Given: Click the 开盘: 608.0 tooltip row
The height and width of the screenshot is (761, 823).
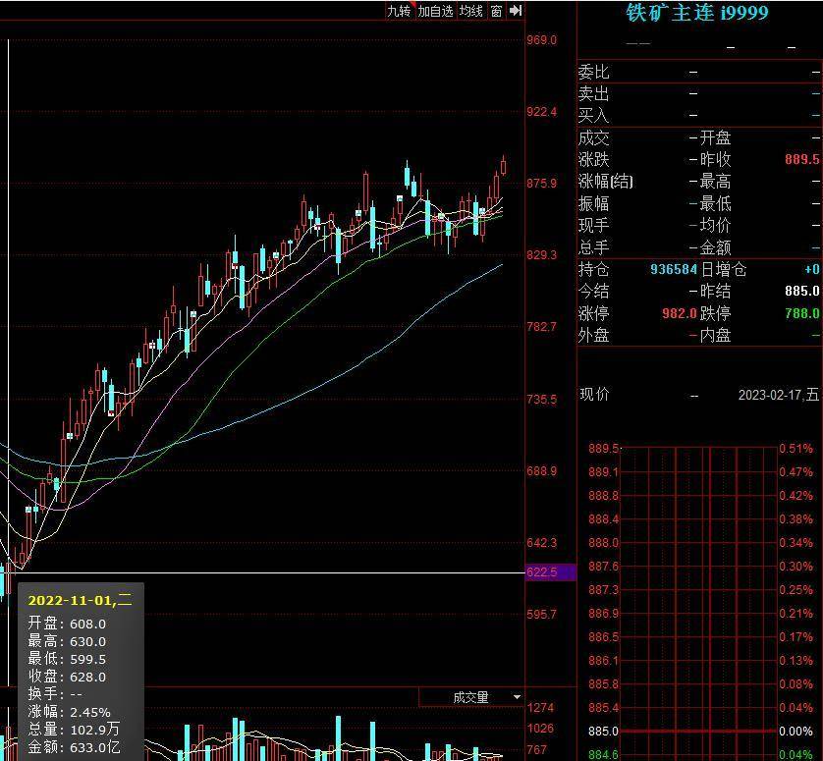Looking at the screenshot, I should (67, 624).
